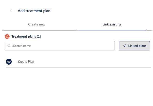This screenshot has height=106, width=153.
Task: Focus the Search name input field
Action: (60, 46)
